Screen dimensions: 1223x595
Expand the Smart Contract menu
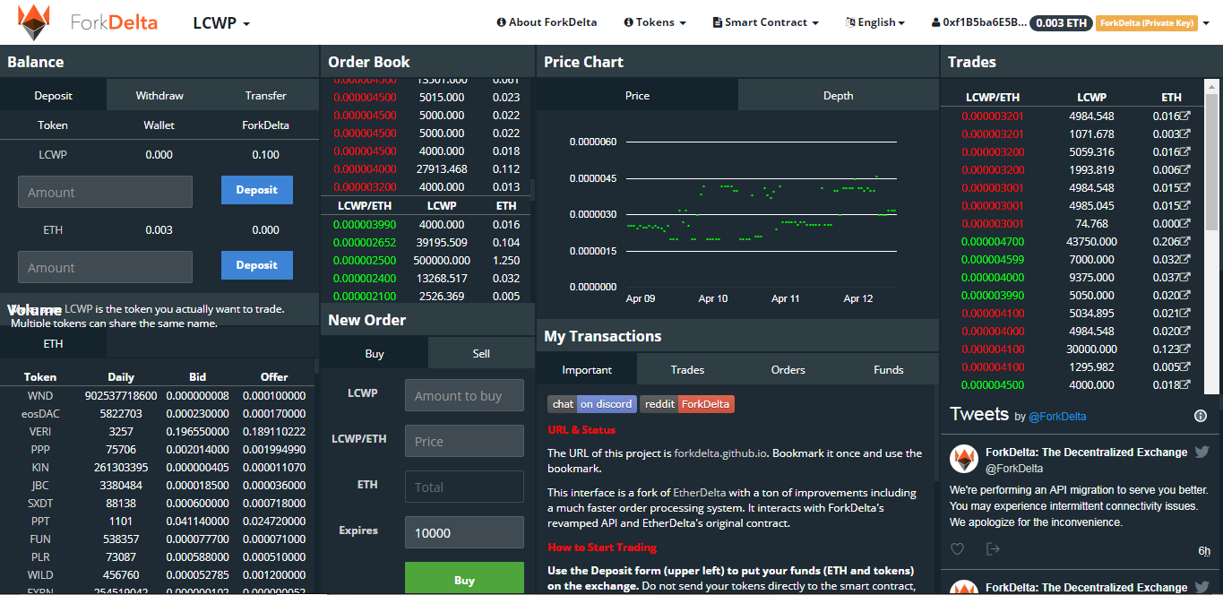click(766, 22)
